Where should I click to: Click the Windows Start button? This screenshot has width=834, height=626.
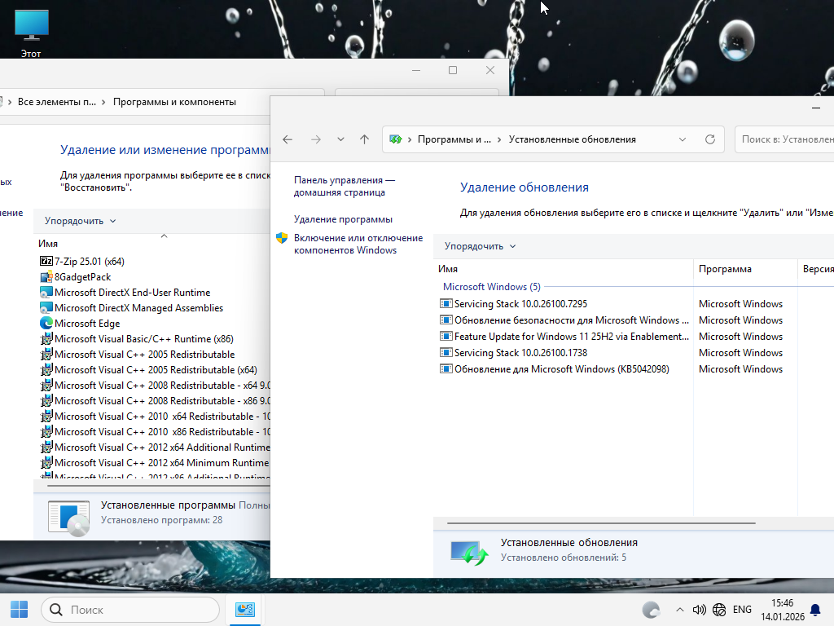tap(19, 609)
